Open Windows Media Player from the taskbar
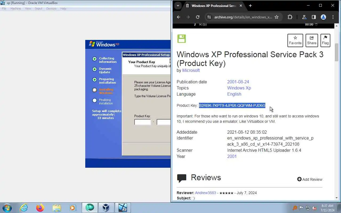Viewport: 341px width, 213px height. 73,208
